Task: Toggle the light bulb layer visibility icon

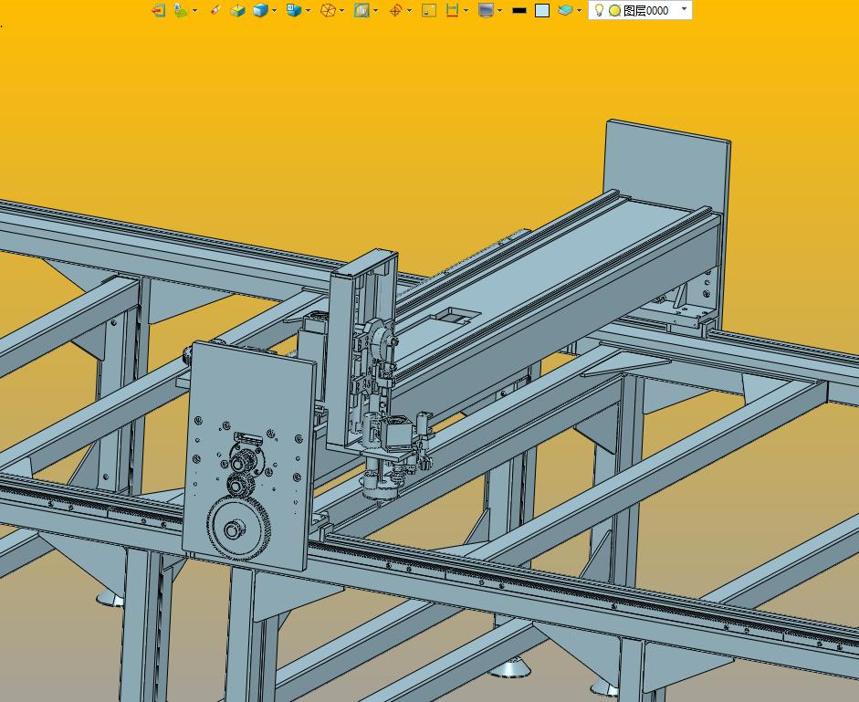Action: pos(599,10)
